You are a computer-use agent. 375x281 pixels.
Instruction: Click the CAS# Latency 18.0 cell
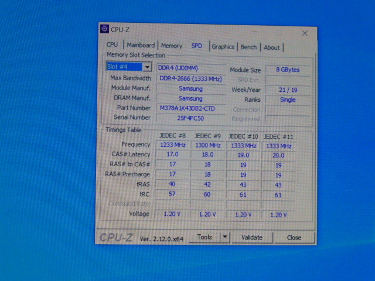[x=207, y=155]
